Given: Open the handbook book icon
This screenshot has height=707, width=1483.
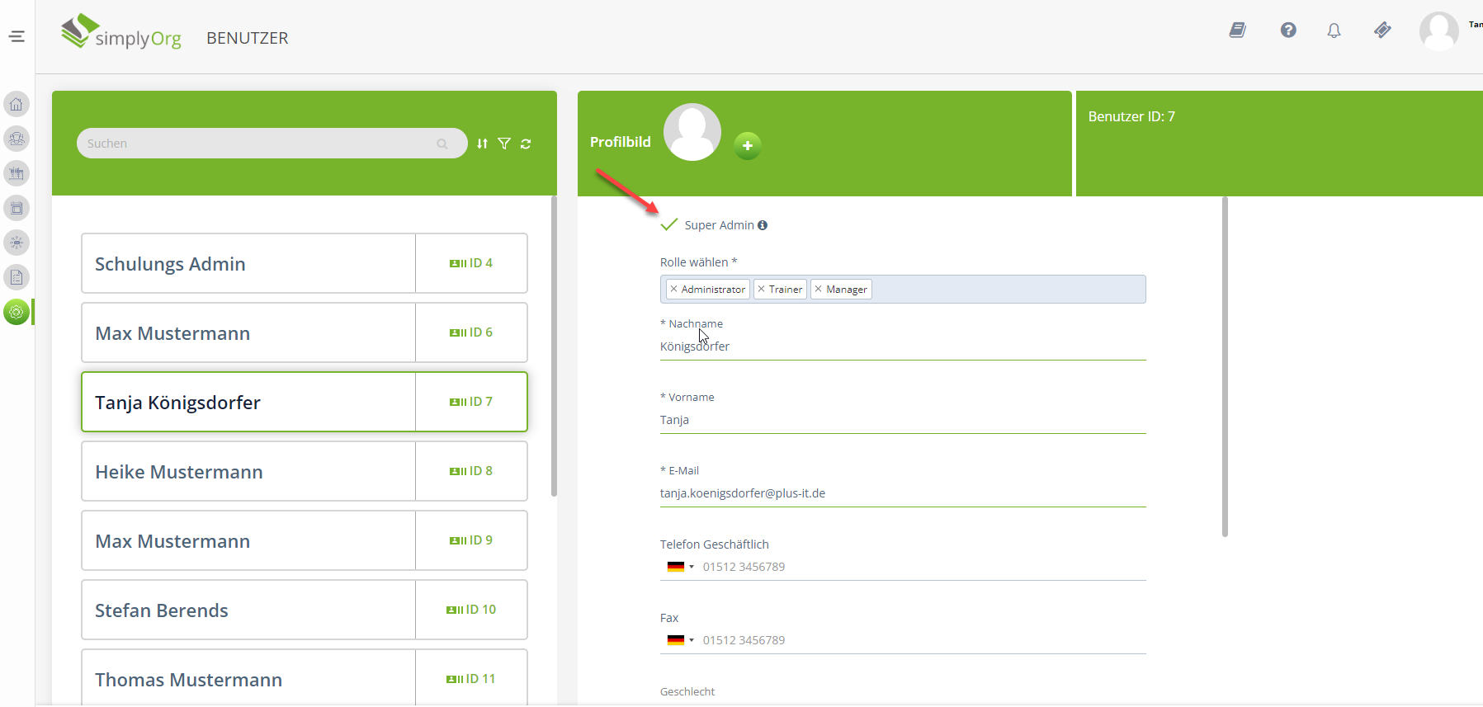Looking at the screenshot, I should [1237, 31].
